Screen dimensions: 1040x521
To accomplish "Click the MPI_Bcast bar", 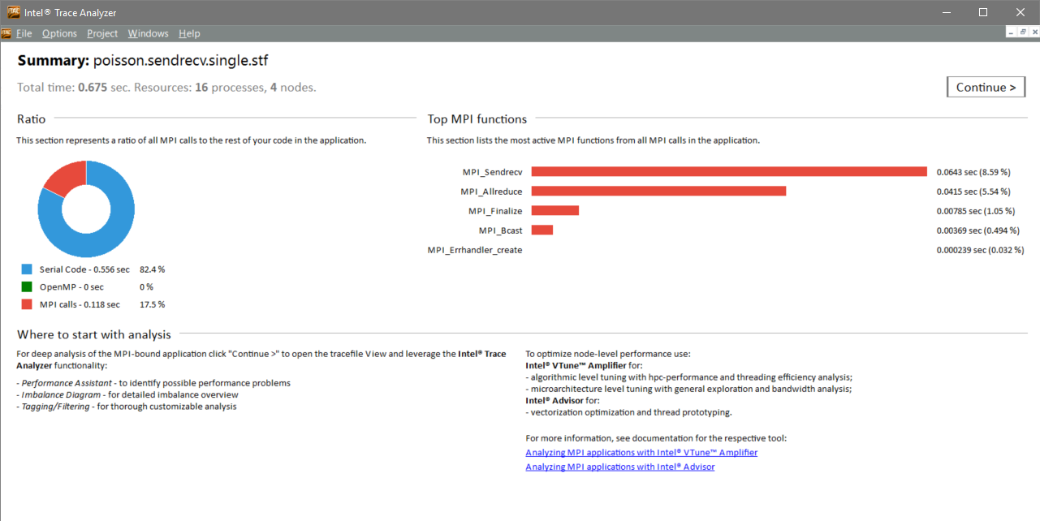I will tap(542, 230).
